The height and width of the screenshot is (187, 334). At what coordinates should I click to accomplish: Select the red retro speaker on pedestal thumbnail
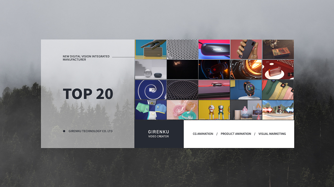[x=278, y=69]
